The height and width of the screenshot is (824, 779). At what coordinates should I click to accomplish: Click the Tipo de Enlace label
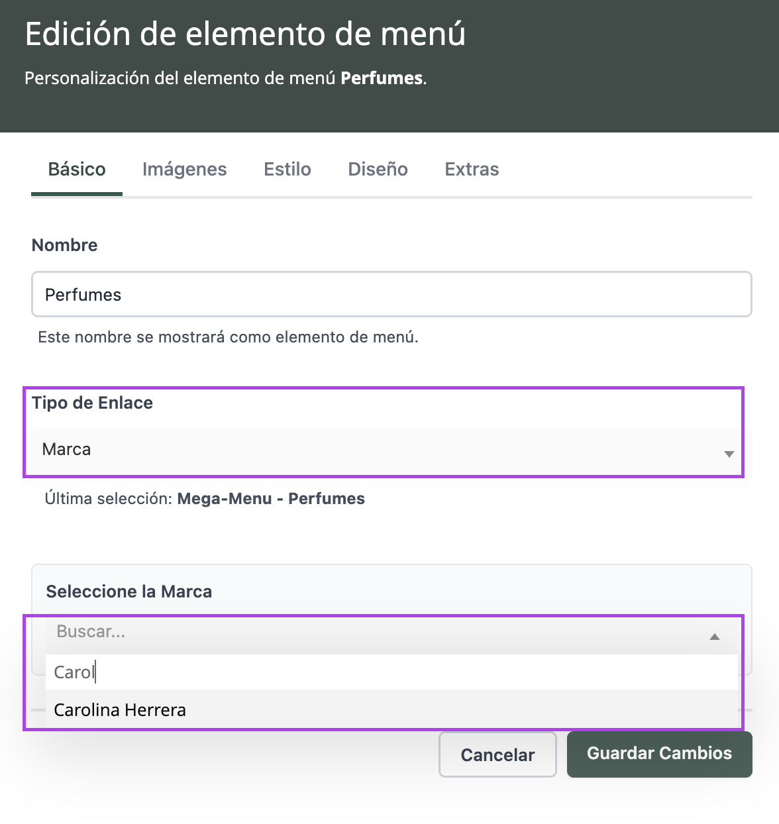(x=92, y=403)
